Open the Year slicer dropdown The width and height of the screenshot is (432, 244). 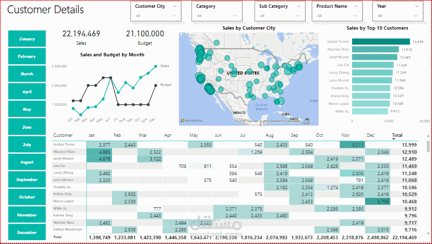pos(398,16)
